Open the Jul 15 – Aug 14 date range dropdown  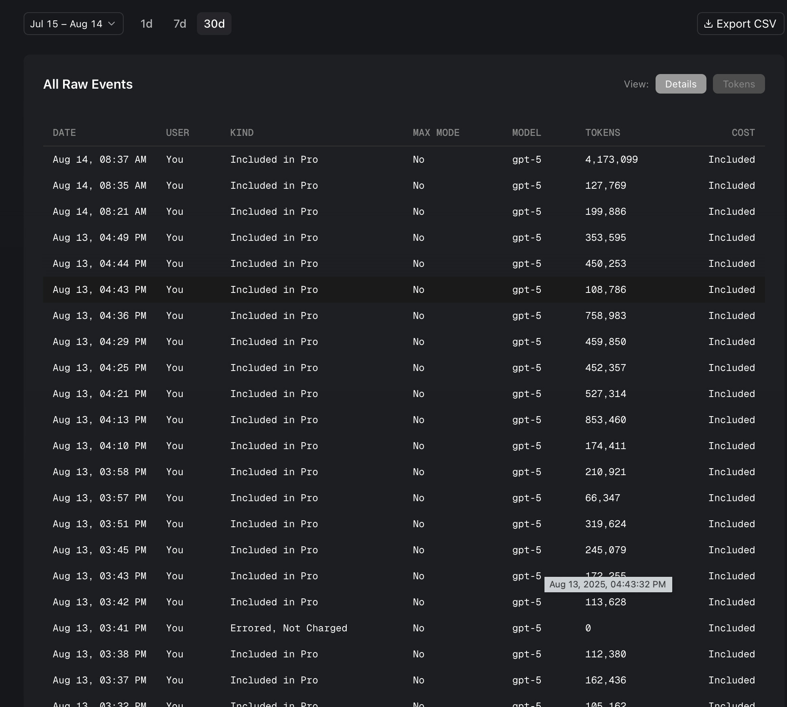tap(66, 24)
